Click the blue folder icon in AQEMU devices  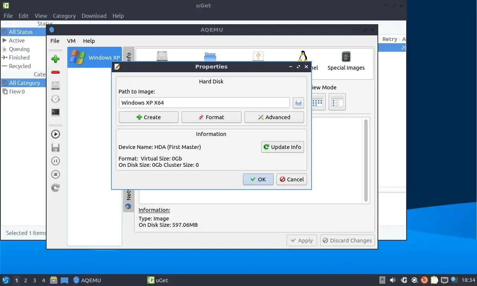click(210, 57)
